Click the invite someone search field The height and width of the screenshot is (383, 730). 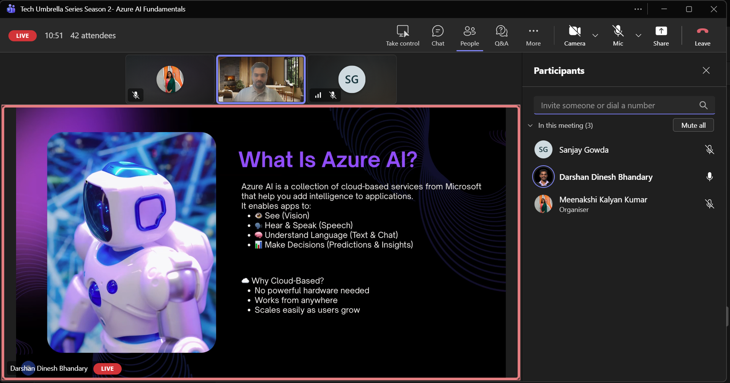pos(624,105)
